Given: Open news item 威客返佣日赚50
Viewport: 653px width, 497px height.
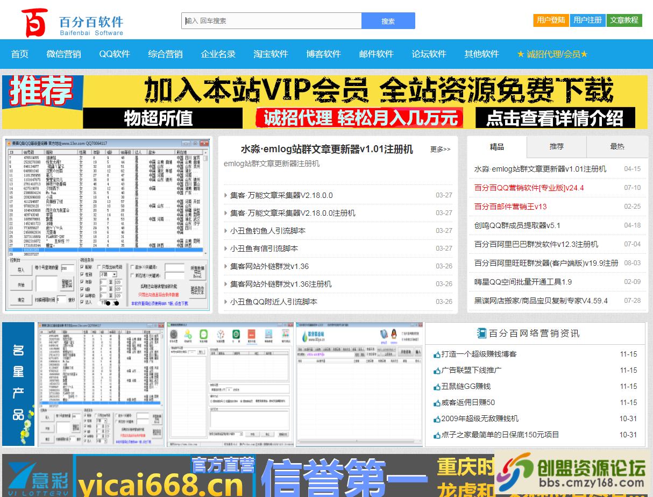Looking at the screenshot, I should 468,403.
